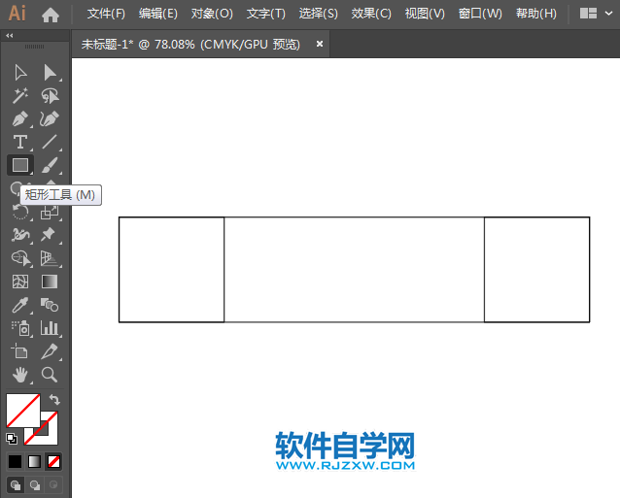Select the Mesh tool
The image size is (620, 498).
click(x=20, y=282)
